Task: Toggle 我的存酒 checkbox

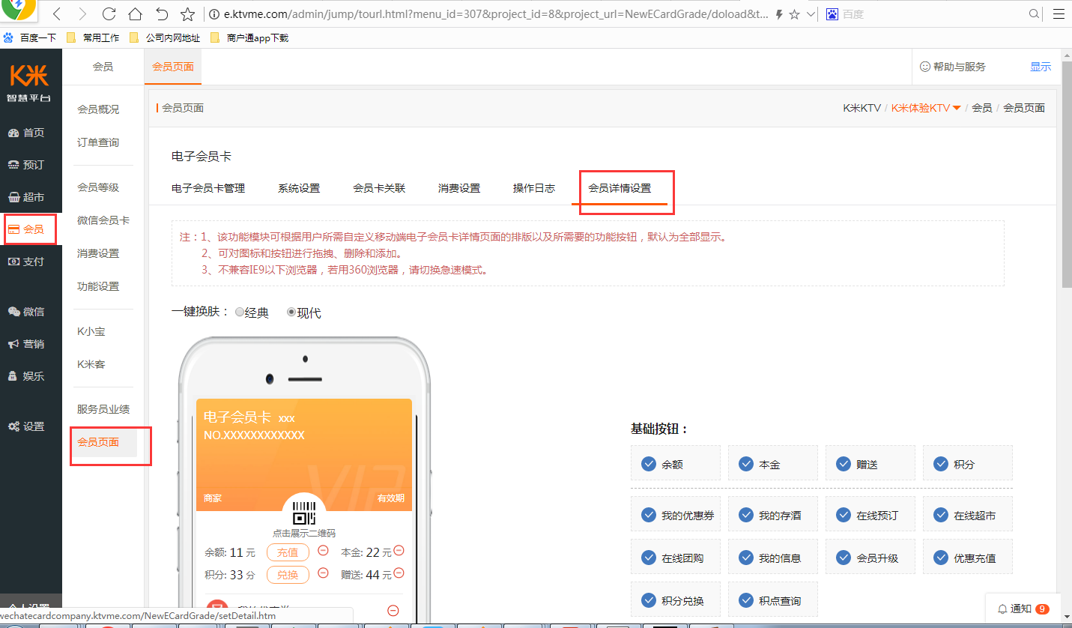Action: click(x=746, y=515)
